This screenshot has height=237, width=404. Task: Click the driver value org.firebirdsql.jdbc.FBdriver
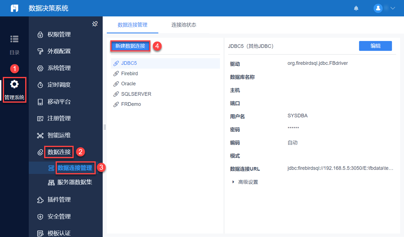click(318, 63)
